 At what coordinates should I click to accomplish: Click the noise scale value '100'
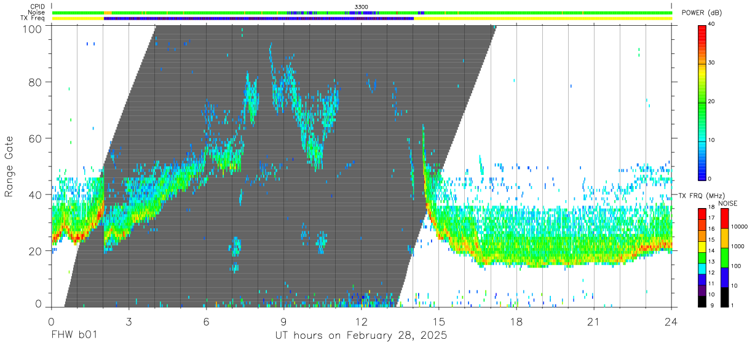pos(735,266)
